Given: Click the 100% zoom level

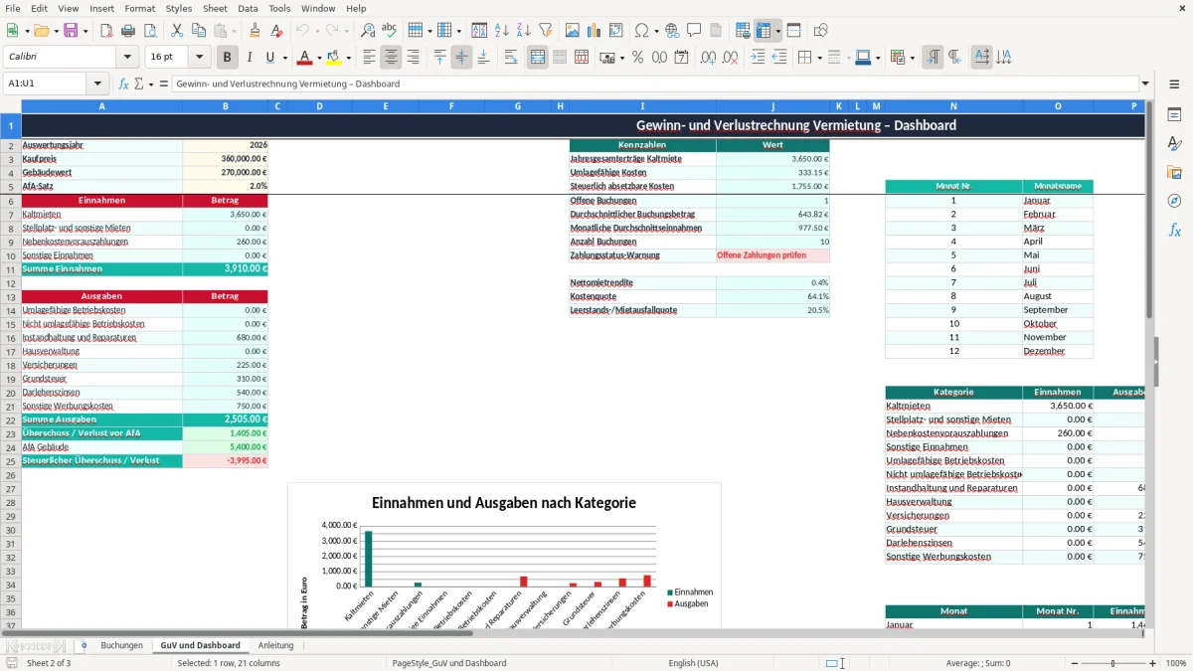Looking at the screenshot, I should click(x=1176, y=663).
